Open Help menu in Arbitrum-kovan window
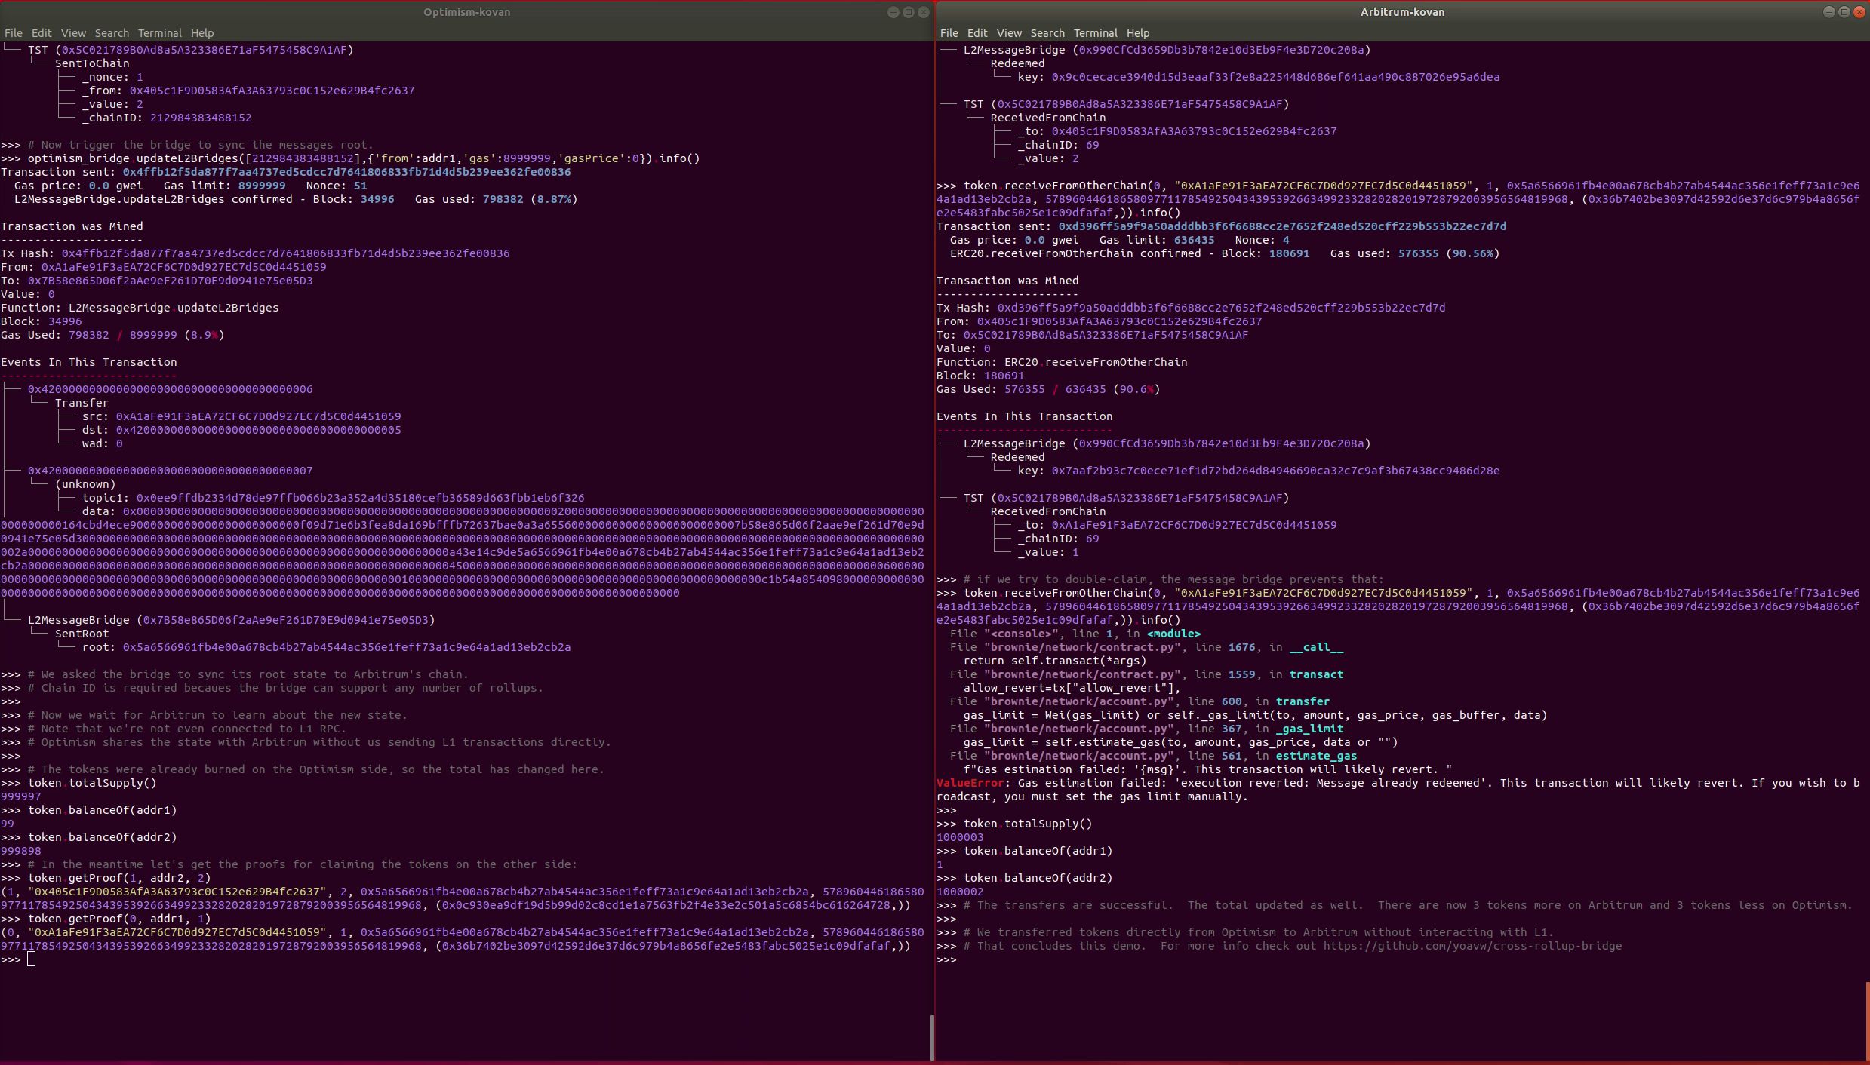The width and height of the screenshot is (1870, 1065). (x=1138, y=33)
